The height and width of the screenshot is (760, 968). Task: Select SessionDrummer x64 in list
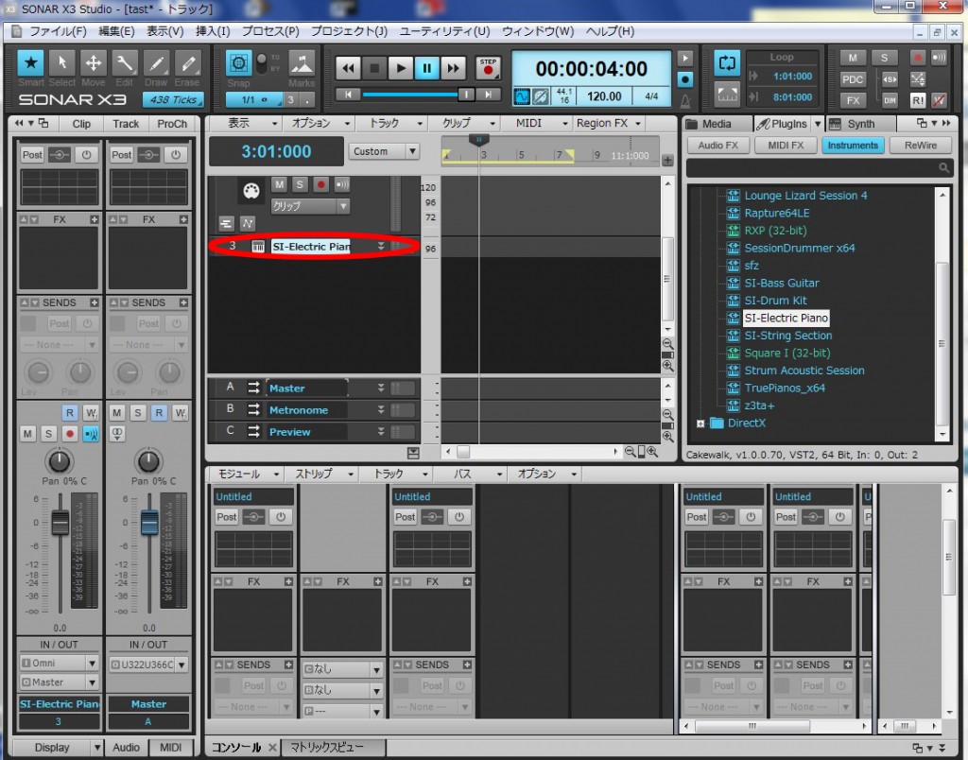point(800,249)
